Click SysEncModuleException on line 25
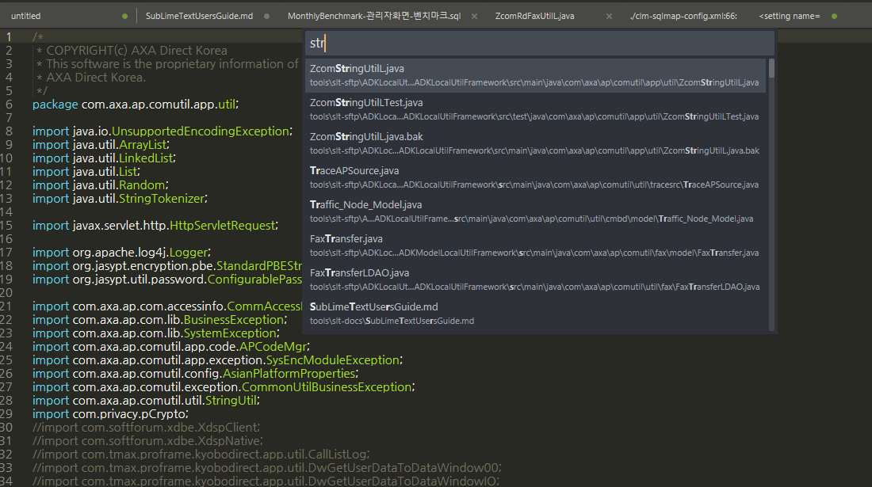 (x=333, y=360)
